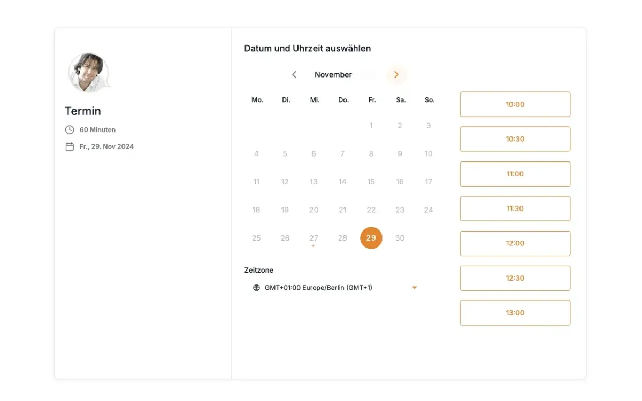This screenshot has height=401, width=642.
Task: Book the 12:00 time slot
Action: [x=515, y=243]
